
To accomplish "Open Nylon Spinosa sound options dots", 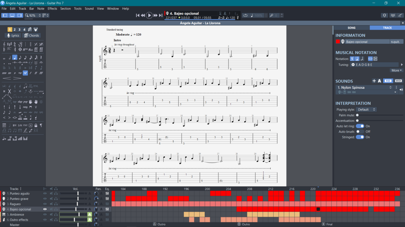I will [396, 88].
